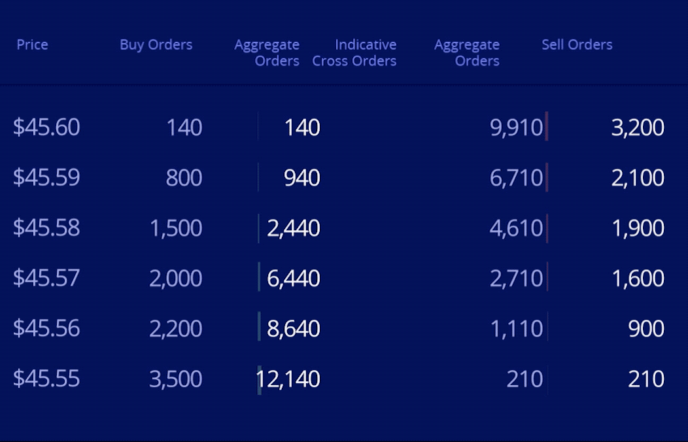
Task: Click the 1,900 sell orders value
Action: tap(638, 228)
